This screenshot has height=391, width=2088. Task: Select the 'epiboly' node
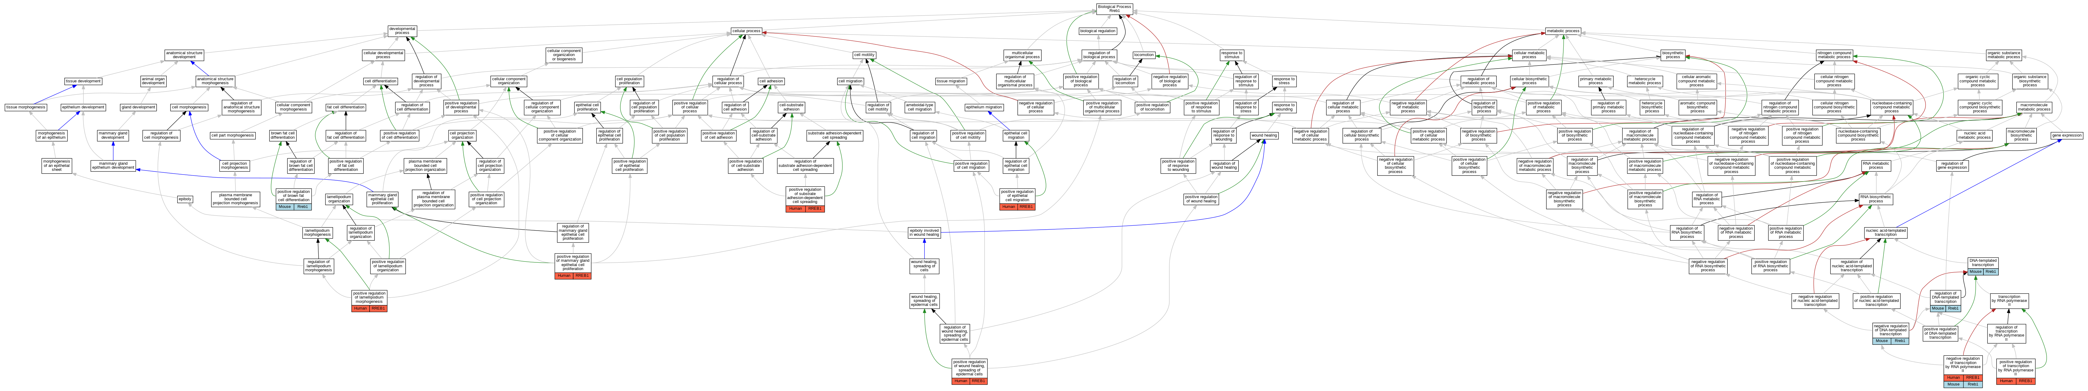pyautogui.click(x=186, y=198)
